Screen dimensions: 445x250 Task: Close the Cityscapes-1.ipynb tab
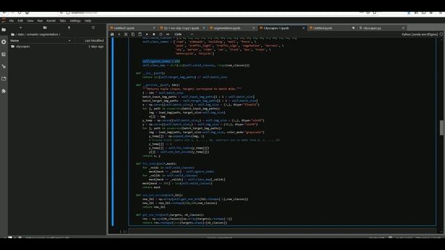click(303, 28)
